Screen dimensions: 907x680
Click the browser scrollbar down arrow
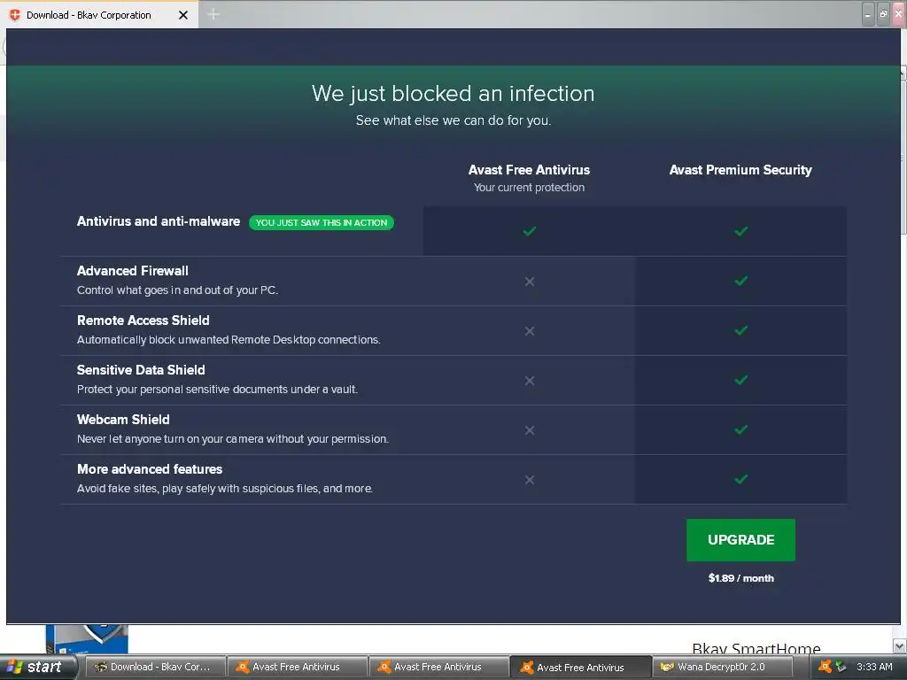click(899, 645)
